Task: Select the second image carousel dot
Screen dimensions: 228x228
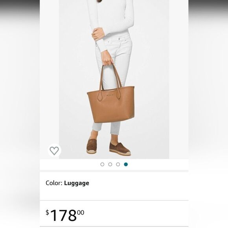Action: [110, 164]
